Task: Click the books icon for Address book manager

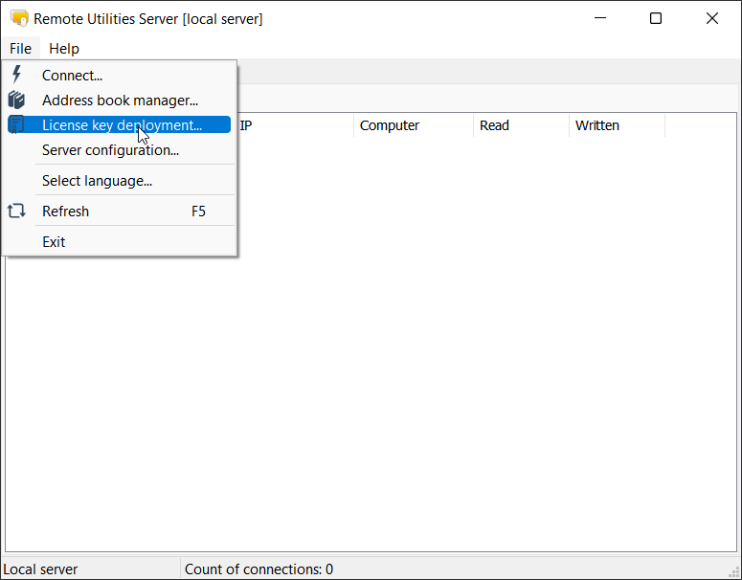Action: point(16,100)
